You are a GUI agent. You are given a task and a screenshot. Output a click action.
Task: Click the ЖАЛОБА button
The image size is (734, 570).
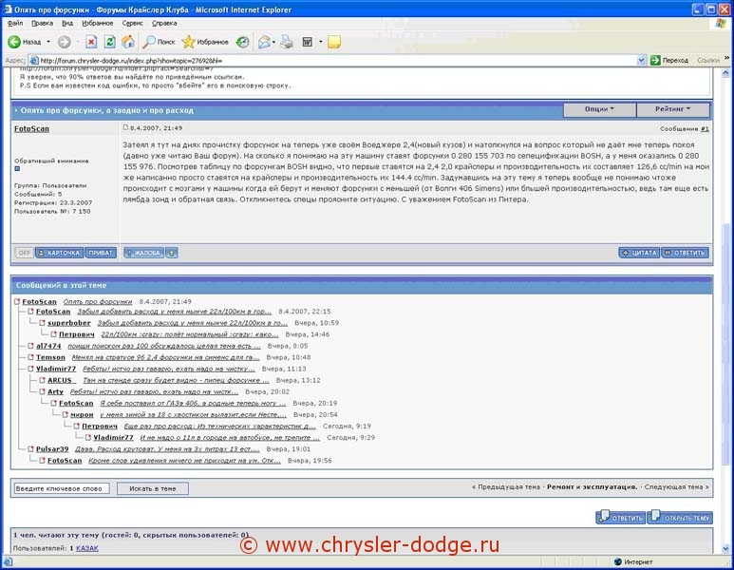point(143,253)
